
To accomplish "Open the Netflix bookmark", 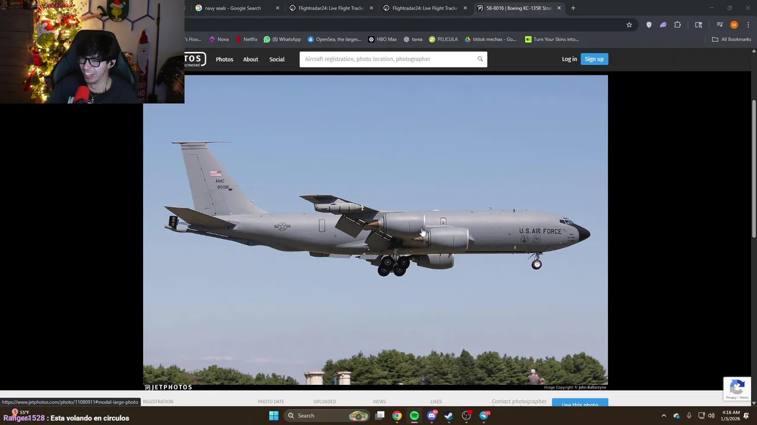I will pos(247,40).
